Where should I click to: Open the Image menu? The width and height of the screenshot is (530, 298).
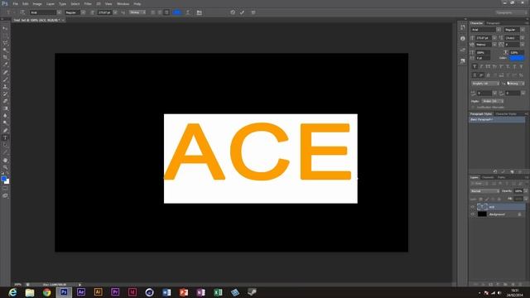[37, 3]
